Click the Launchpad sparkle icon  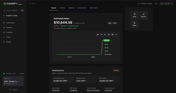tap(4, 23)
